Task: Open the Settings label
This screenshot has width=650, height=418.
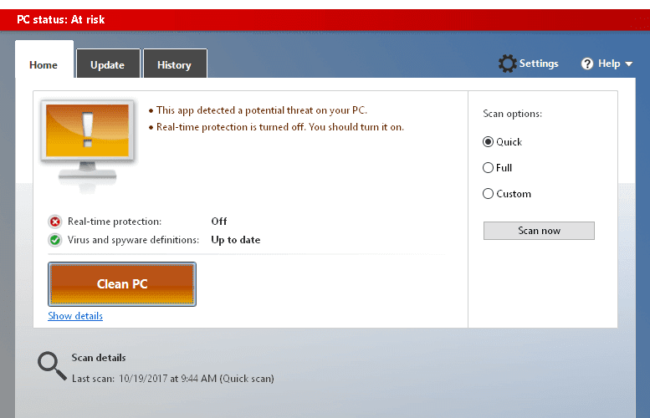Action: pos(539,64)
